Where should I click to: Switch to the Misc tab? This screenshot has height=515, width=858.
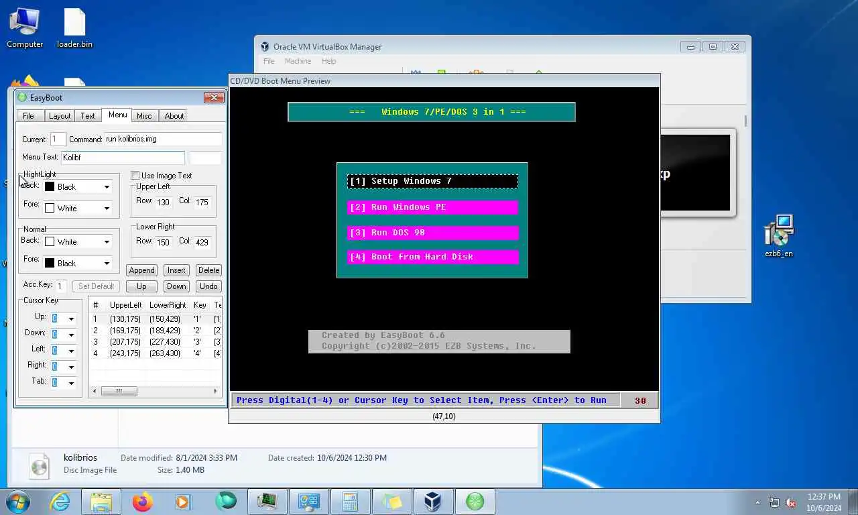point(144,116)
